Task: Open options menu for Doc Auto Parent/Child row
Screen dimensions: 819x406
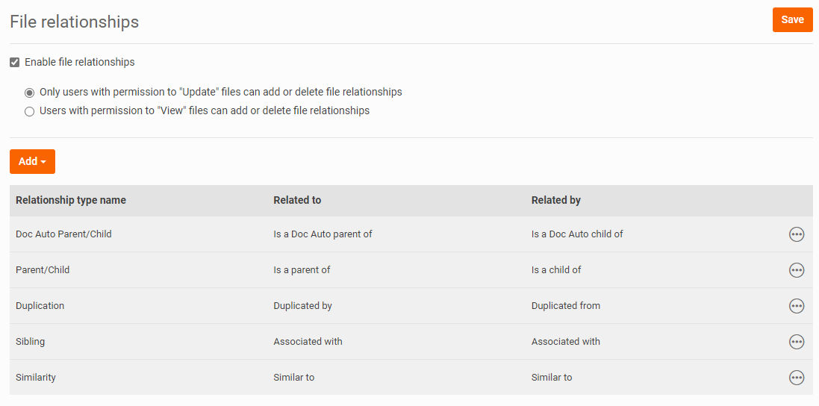Action: click(x=796, y=234)
